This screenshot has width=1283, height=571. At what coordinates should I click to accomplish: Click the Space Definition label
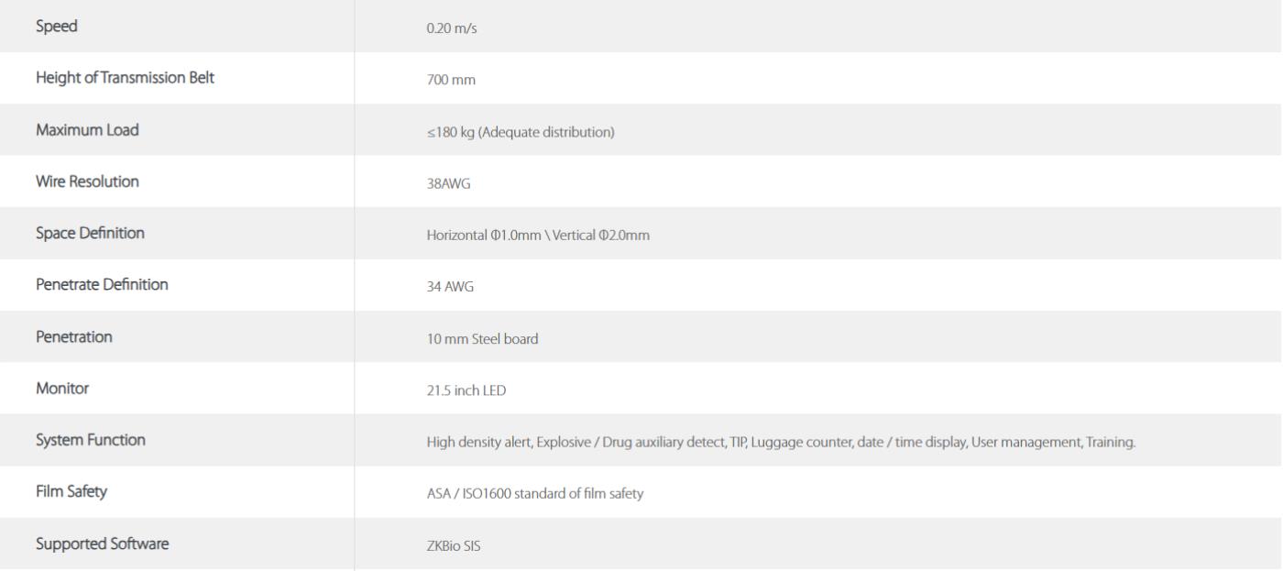[90, 233]
